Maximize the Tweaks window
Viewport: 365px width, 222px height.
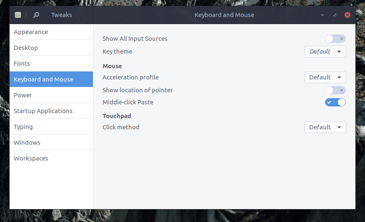335,15
